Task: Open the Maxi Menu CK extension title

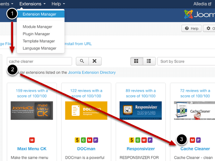Action: point(32,149)
